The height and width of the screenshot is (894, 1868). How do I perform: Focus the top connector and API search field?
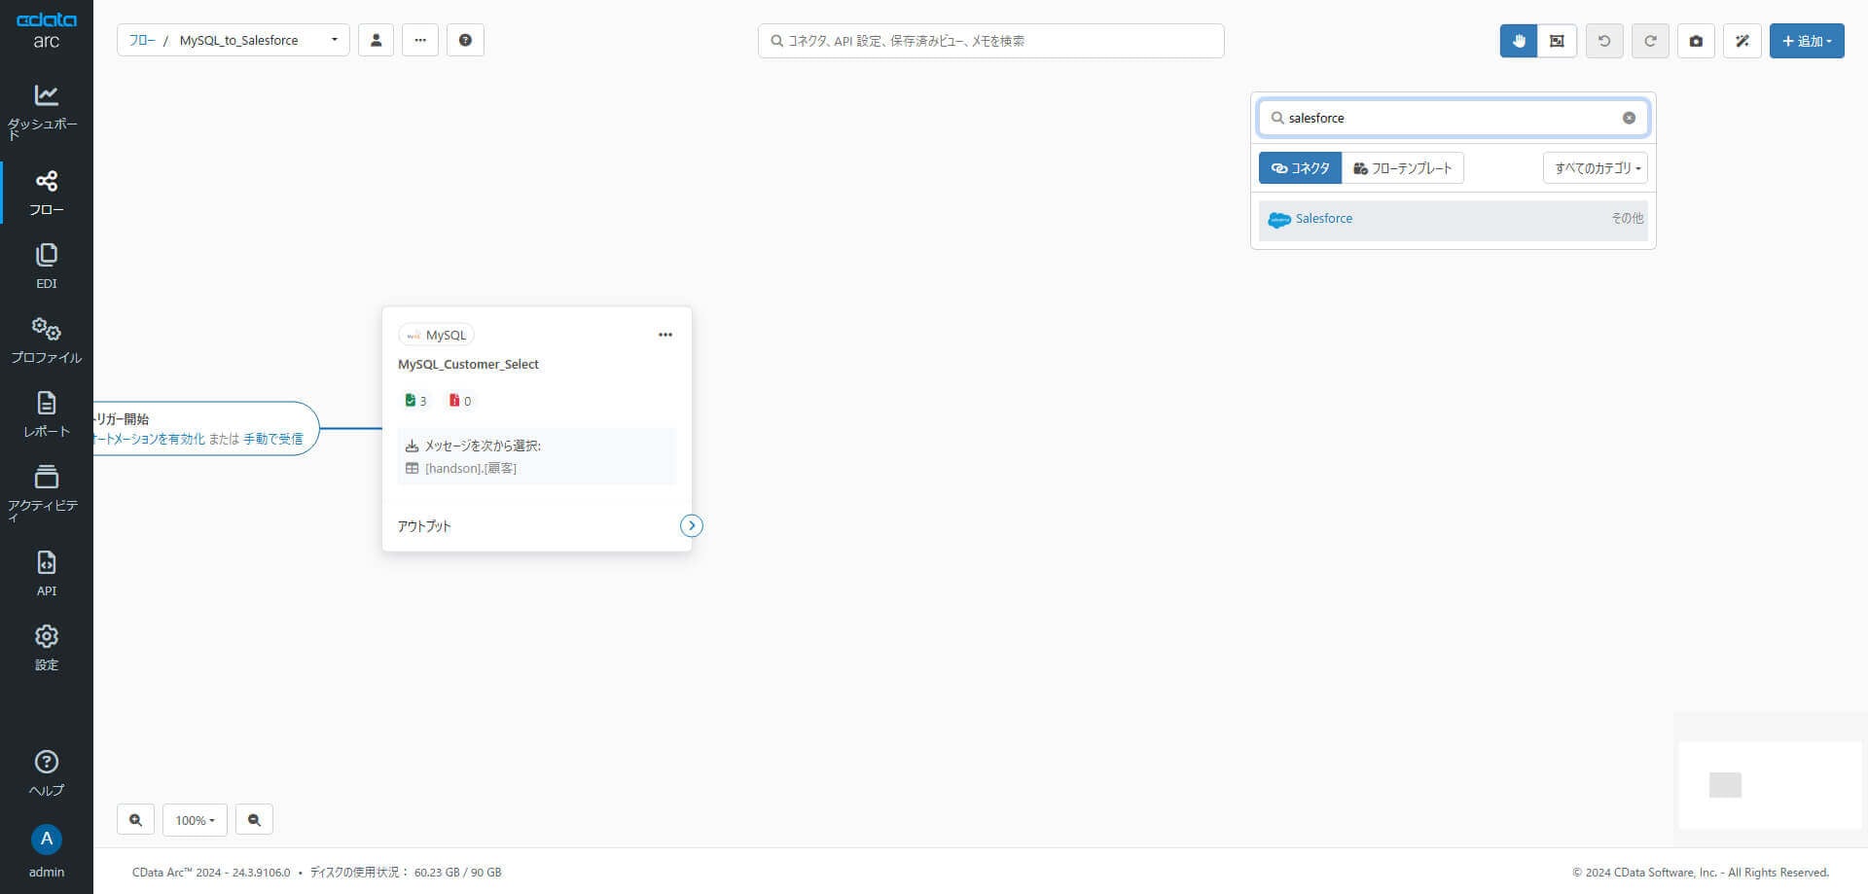[x=990, y=41]
